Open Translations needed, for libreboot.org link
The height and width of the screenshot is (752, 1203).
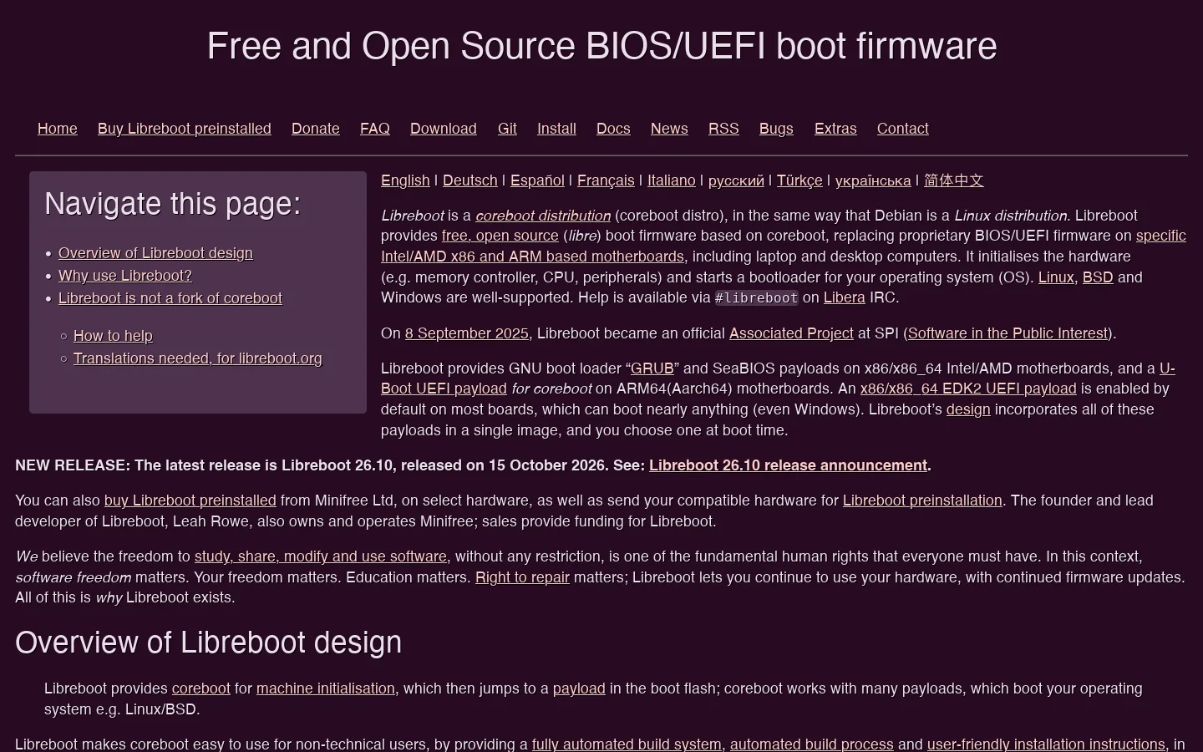[x=198, y=358]
